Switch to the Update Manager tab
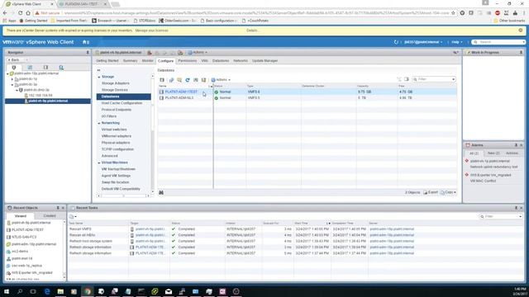This screenshot has width=529, height=297. coord(264,60)
